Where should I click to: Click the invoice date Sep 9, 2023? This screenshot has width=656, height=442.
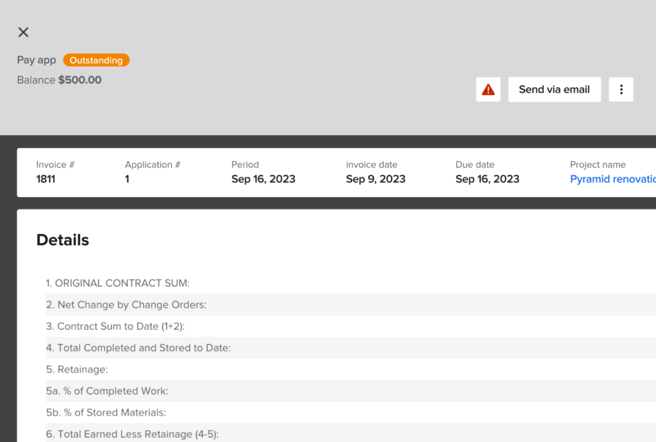tap(375, 179)
